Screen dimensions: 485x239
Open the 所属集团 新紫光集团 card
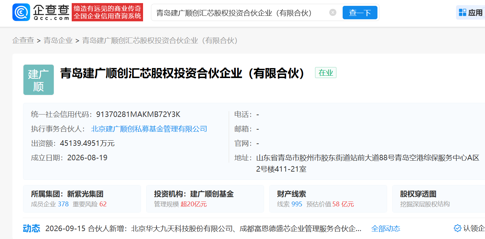(82, 199)
